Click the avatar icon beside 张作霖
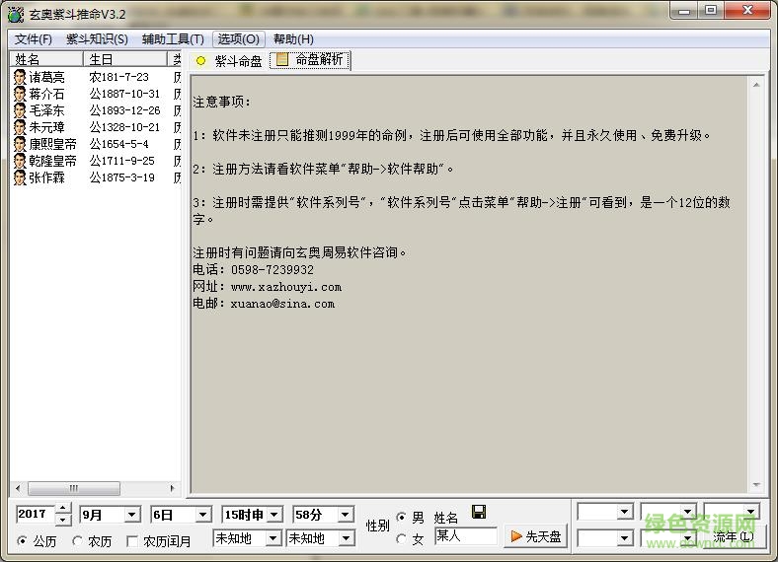The image size is (778, 562). pyautogui.click(x=20, y=177)
